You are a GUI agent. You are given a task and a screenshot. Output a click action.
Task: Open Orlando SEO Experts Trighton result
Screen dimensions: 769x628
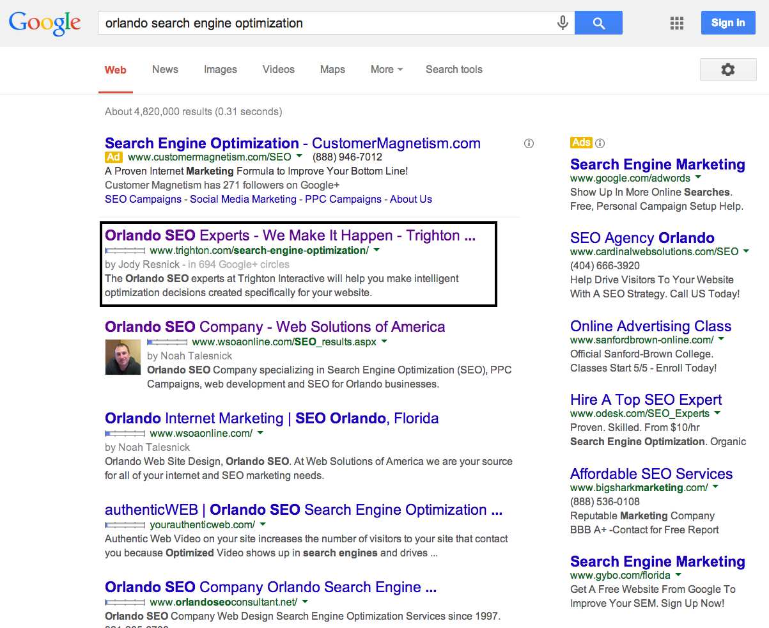pos(290,235)
